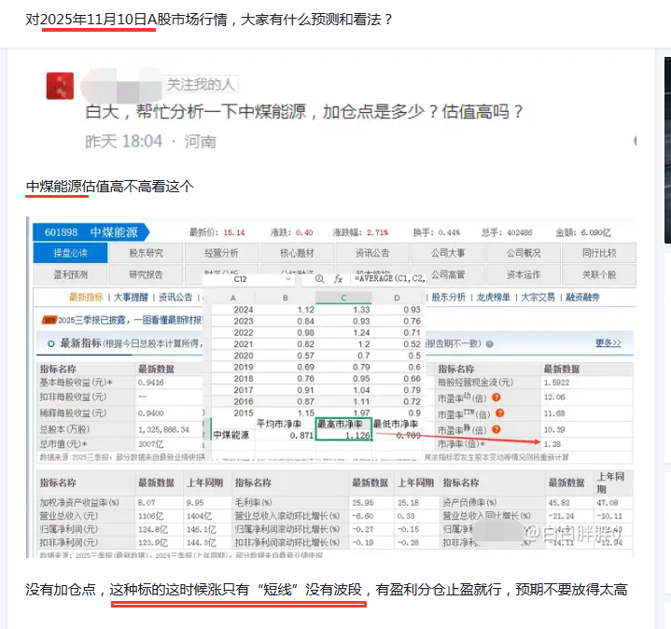Click the 操盘必读 tab
671x629 pixels.
click(x=70, y=253)
